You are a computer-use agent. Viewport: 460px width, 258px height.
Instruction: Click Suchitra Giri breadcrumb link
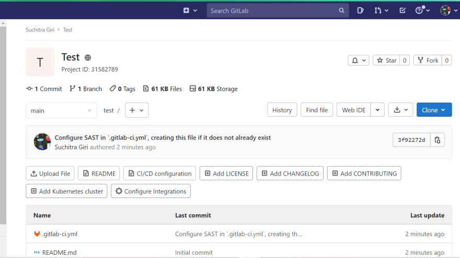(x=40, y=30)
